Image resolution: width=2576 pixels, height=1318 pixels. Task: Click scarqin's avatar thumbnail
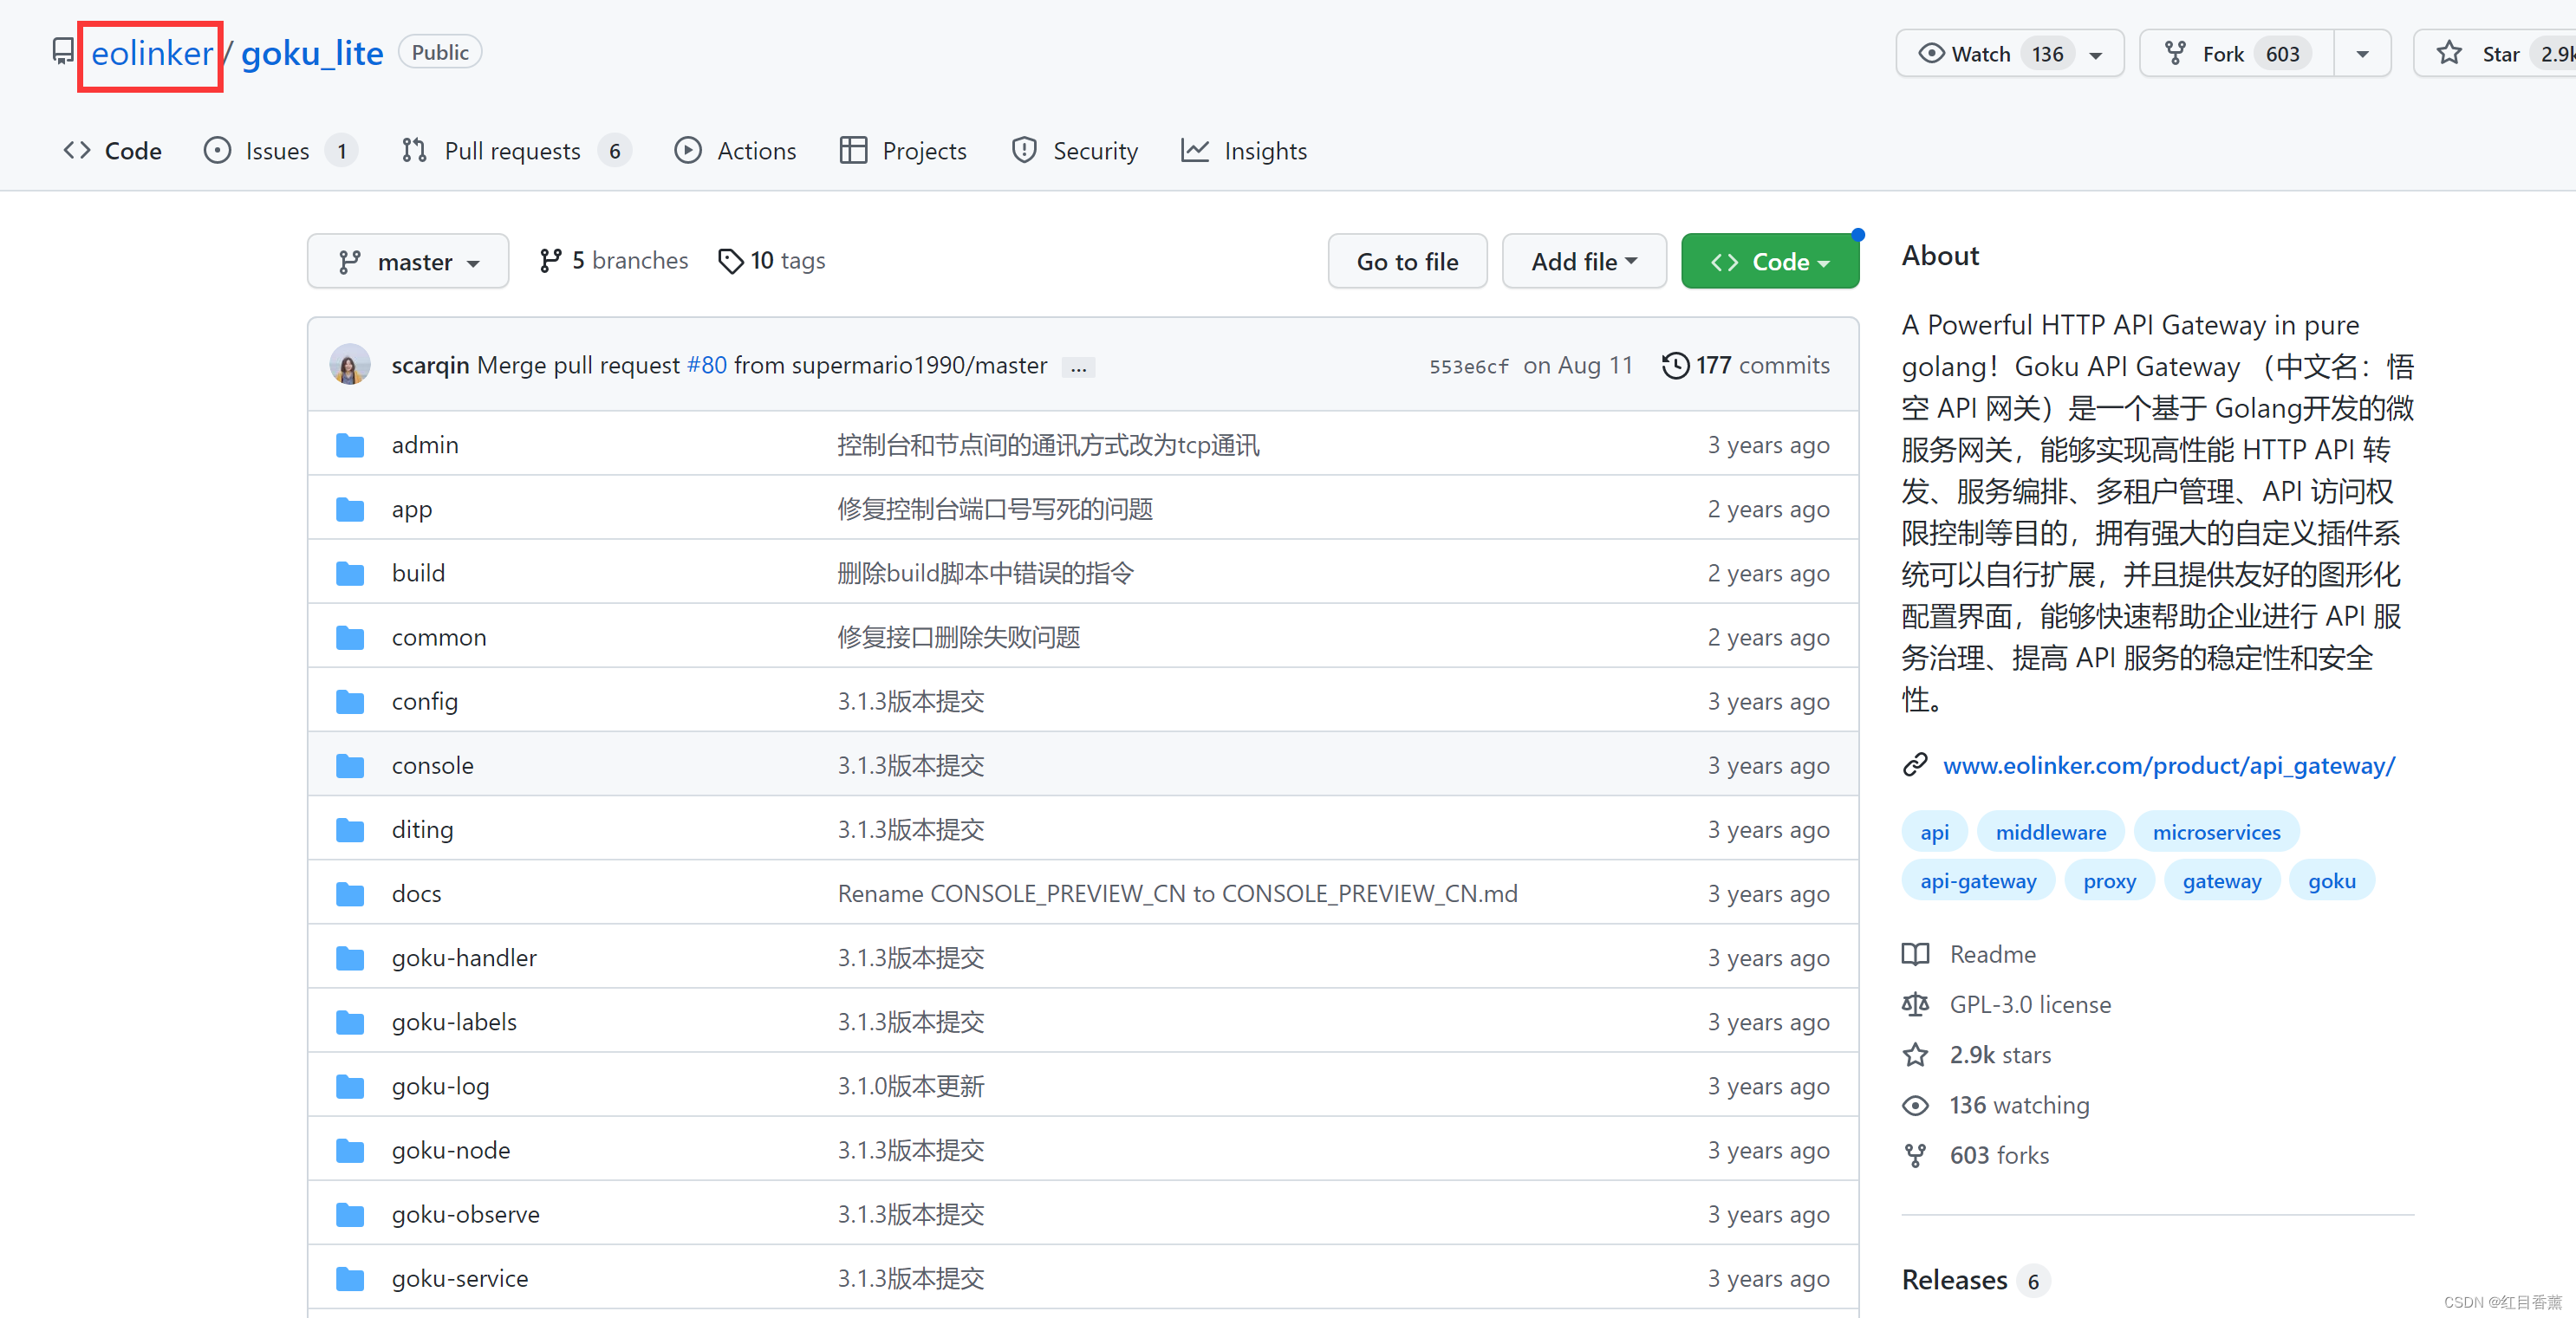[350, 365]
